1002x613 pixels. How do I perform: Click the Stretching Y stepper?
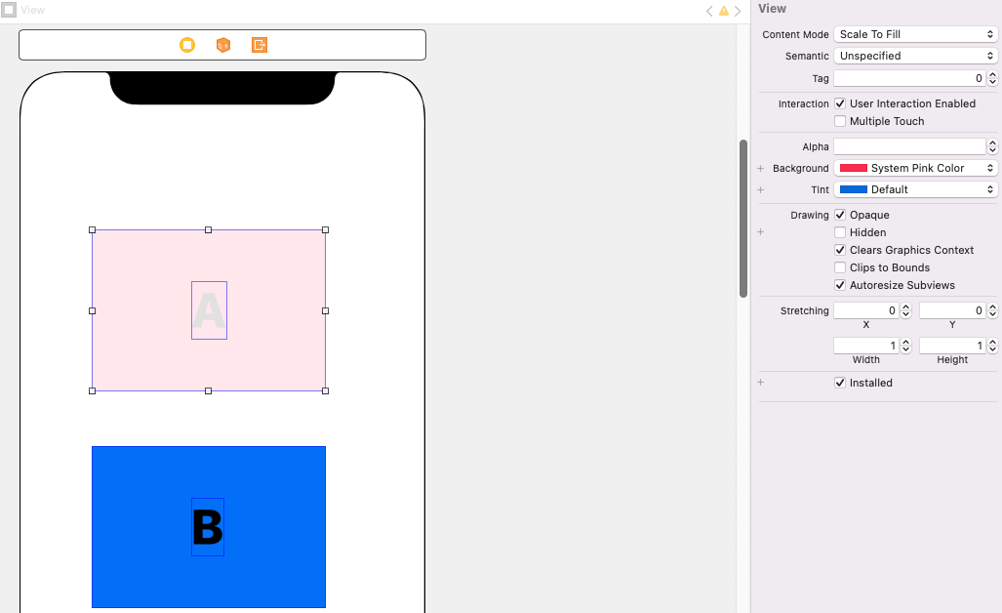pos(992,310)
